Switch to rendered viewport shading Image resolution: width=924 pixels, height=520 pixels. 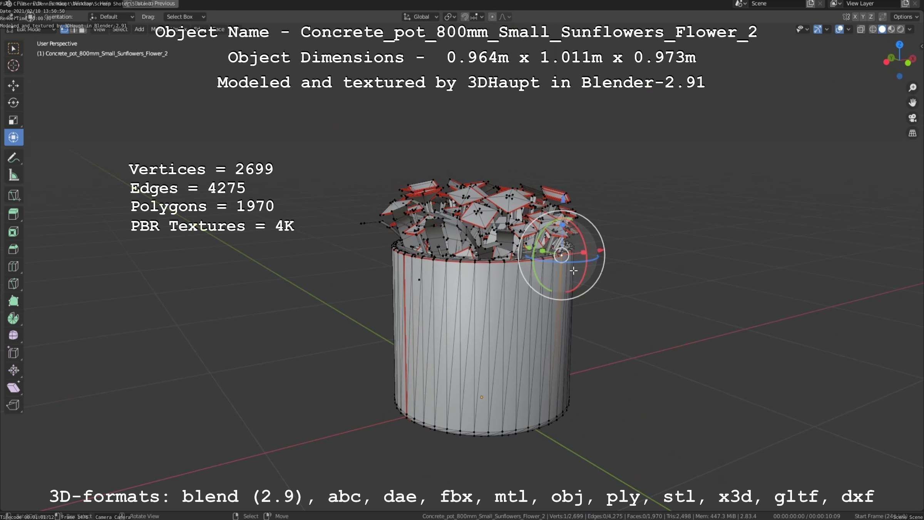coord(901,29)
